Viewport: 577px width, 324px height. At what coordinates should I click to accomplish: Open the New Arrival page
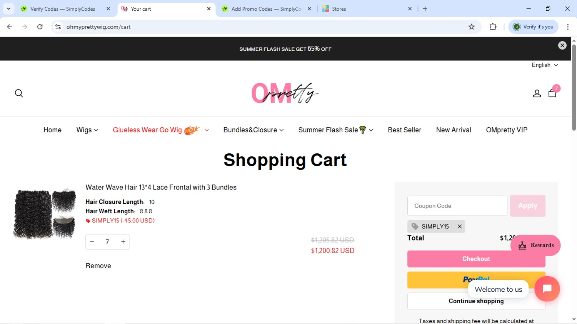coord(454,130)
